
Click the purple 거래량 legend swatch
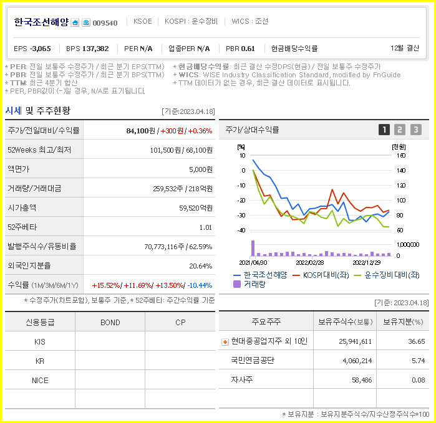236,284
